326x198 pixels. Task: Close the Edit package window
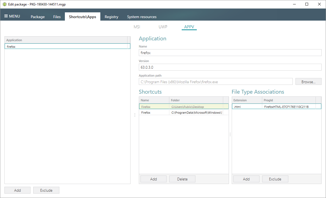coord(319,4)
